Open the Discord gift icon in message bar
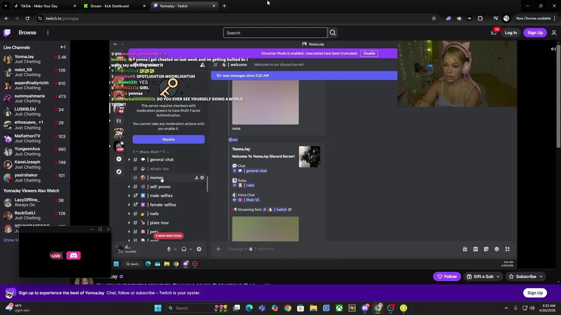 [x=465, y=249]
